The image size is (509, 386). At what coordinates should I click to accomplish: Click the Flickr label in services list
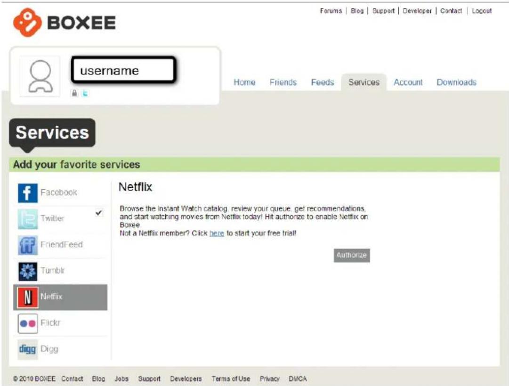coord(50,323)
